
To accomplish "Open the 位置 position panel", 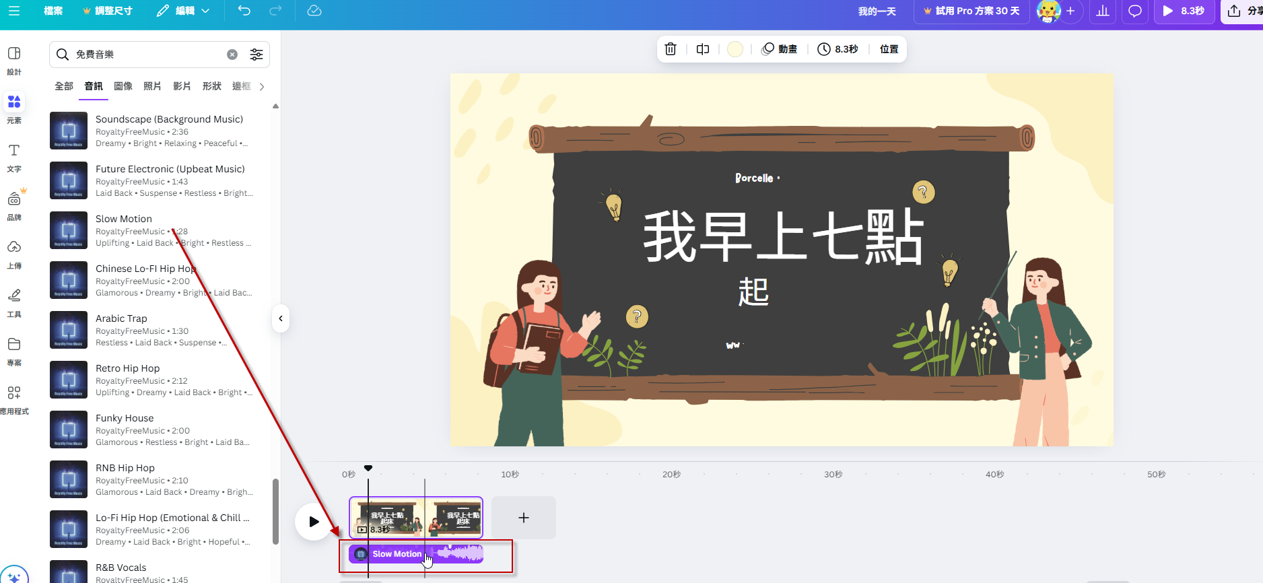I will (x=889, y=49).
